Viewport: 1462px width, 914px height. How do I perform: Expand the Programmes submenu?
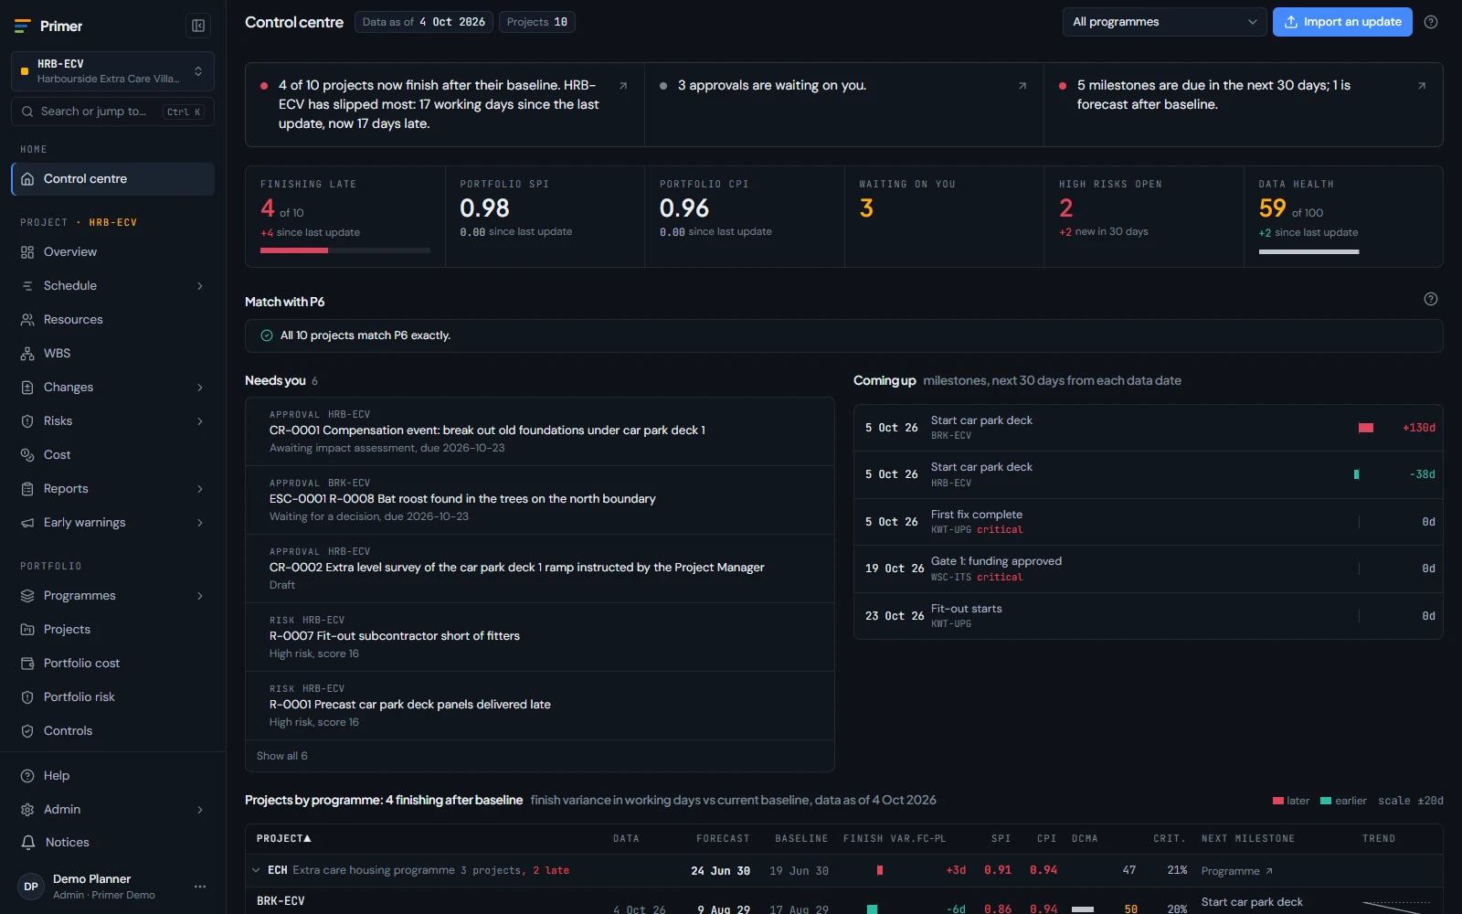click(200, 596)
